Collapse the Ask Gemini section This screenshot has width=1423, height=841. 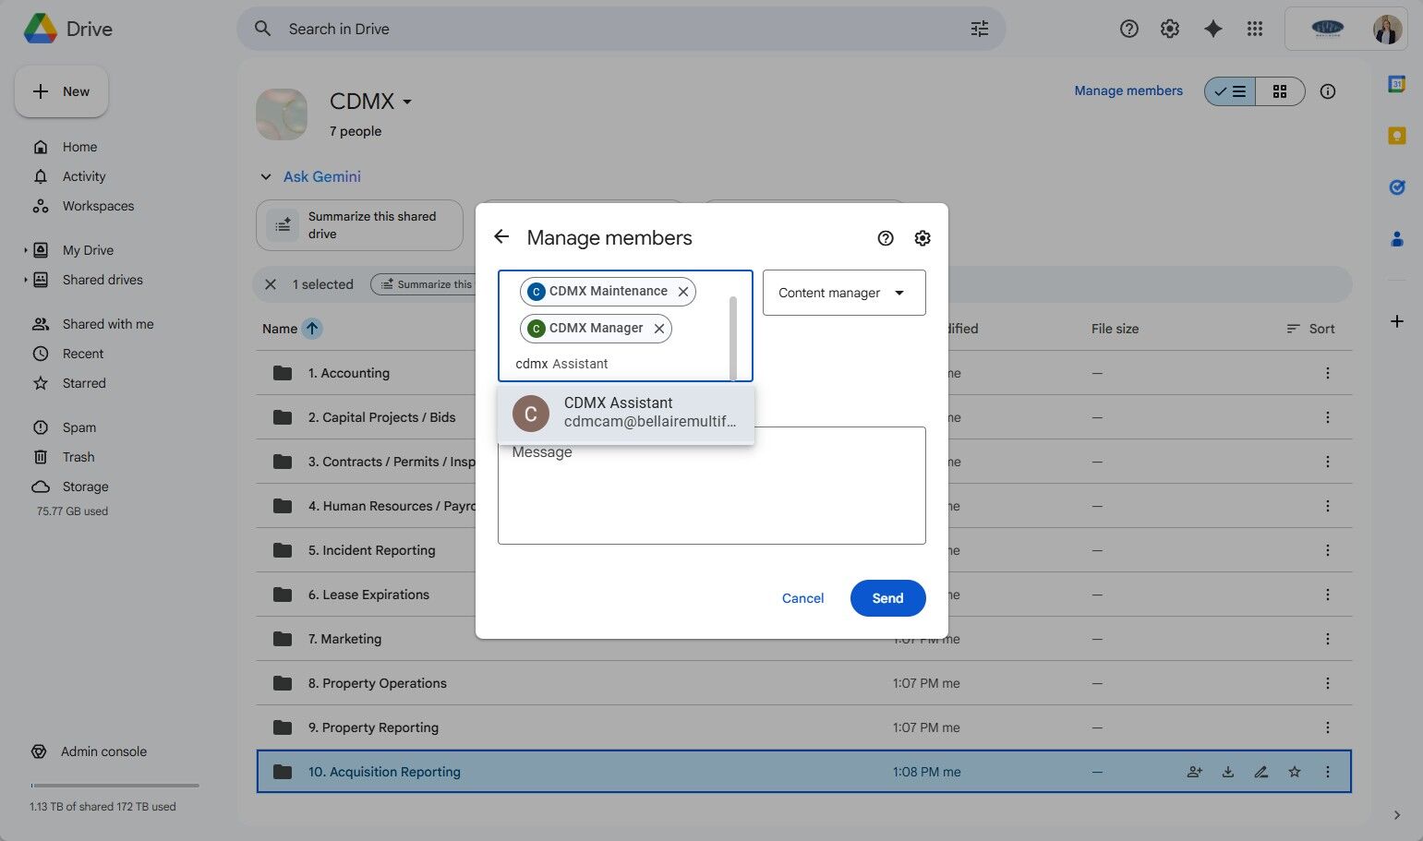[266, 177]
